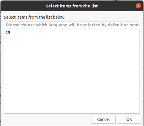Abort with the Cancel button beside OK
The width and height of the screenshot is (144, 126).
point(103,119)
